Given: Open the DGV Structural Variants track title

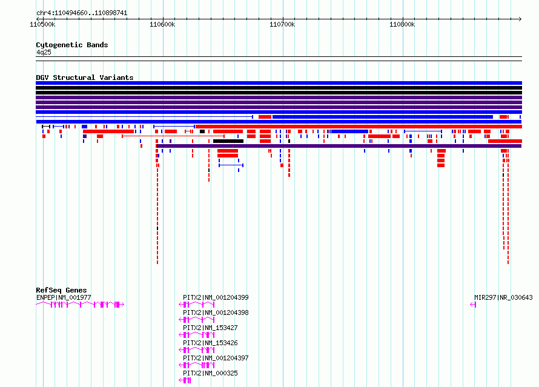Looking at the screenshot, I should click(85, 78).
